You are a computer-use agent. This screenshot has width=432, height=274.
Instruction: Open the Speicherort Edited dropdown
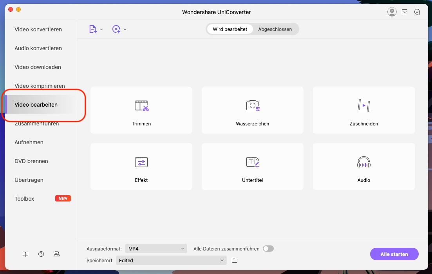(171, 261)
